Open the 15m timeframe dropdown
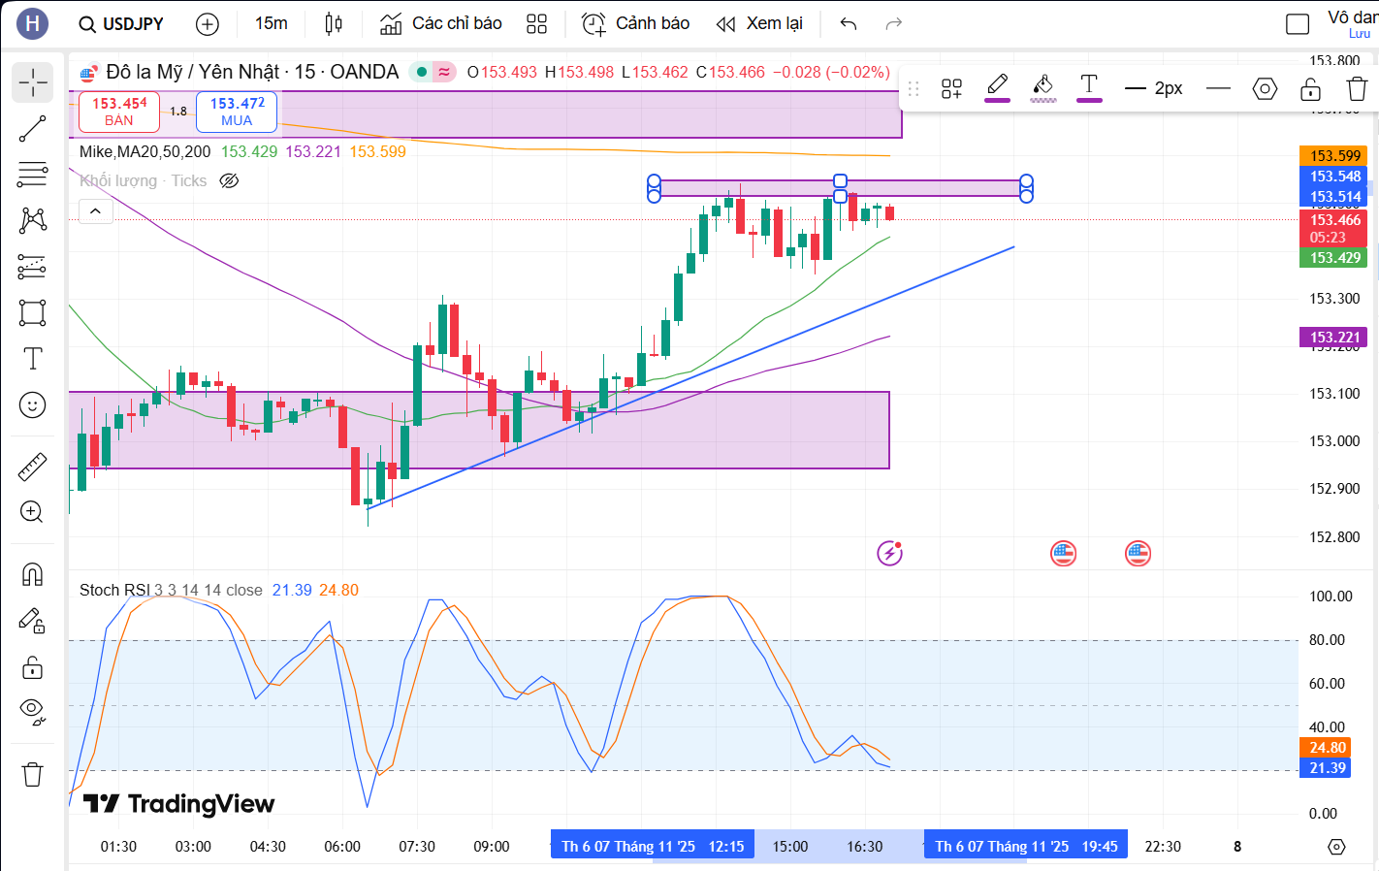This screenshot has height=871, width=1379. tap(272, 23)
